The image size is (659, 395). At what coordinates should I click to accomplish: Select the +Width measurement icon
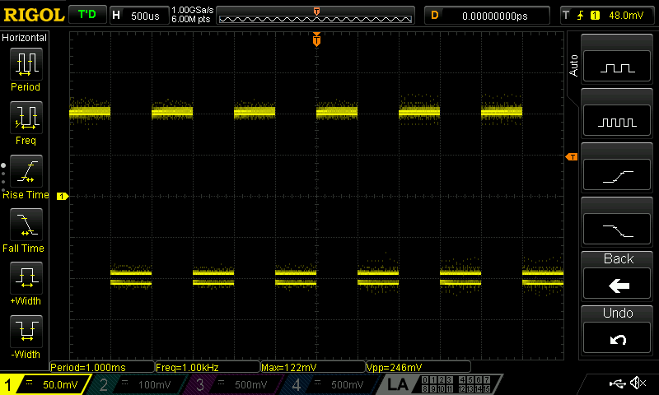(x=26, y=278)
